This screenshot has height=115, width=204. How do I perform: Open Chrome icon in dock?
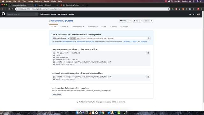tap(103, 113)
